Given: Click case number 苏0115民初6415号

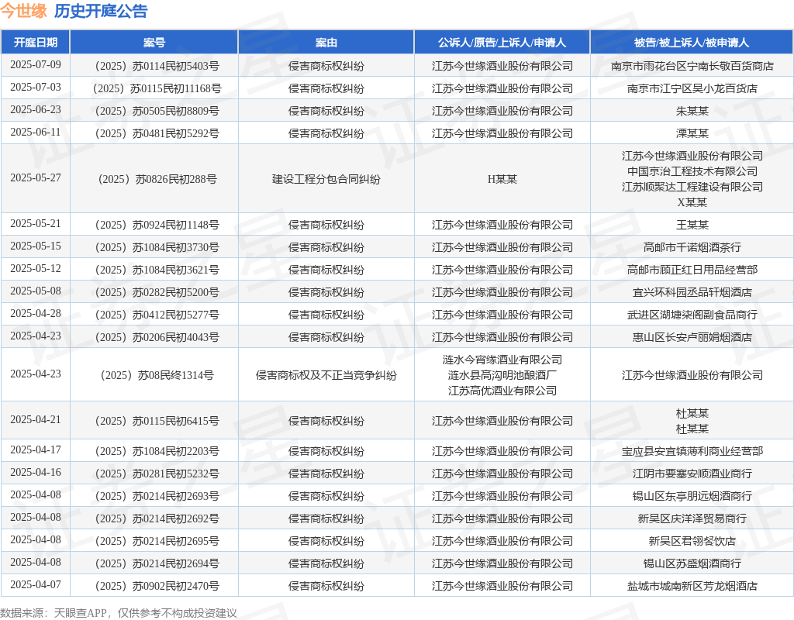Looking at the screenshot, I should coord(157,421).
